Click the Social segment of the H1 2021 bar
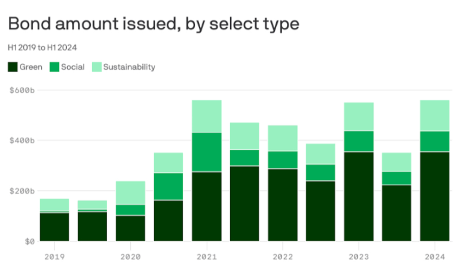This screenshot has width=470, height=274. tap(206, 152)
